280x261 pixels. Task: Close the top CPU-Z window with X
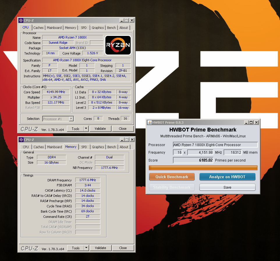(x=132, y=20)
